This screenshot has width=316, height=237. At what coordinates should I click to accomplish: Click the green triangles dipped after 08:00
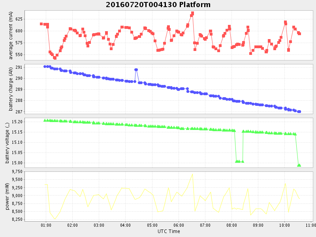coord(238,161)
